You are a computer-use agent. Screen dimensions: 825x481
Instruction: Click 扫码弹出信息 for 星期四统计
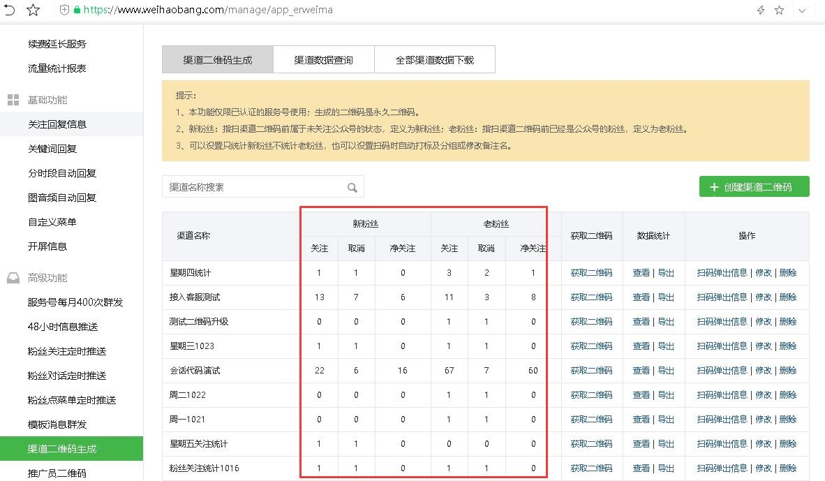pyautogui.click(x=722, y=272)
